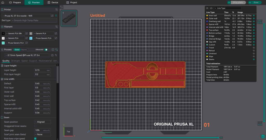Edit filament 1 Generic PLA Silk preset
Viewport: 266px width, 140px height.
(x=26, y=34)
